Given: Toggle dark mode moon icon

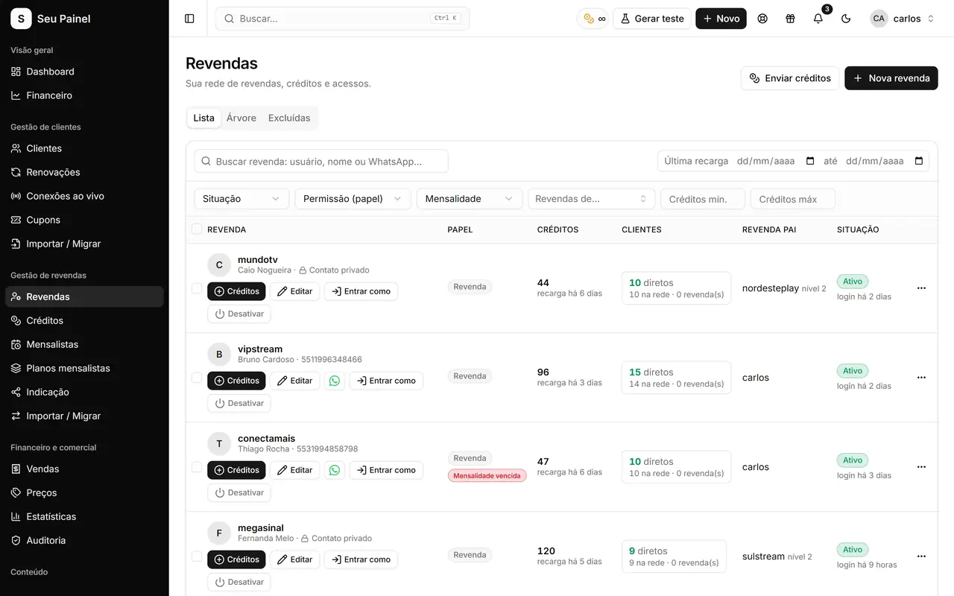Looking at the screenshot, I should pos(846,19).
